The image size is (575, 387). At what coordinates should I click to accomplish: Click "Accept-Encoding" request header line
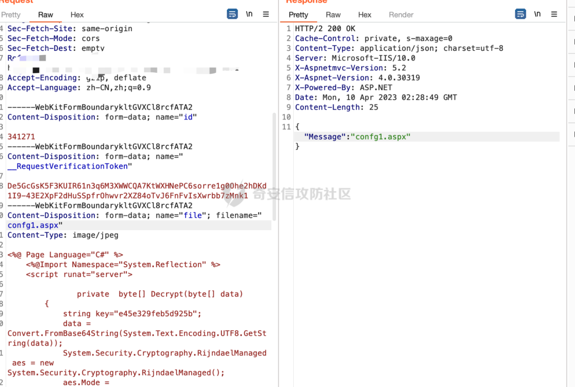(77, 78)
